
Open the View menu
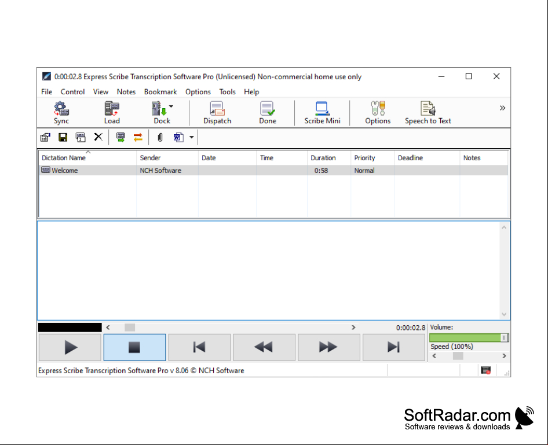coord(101,92)
